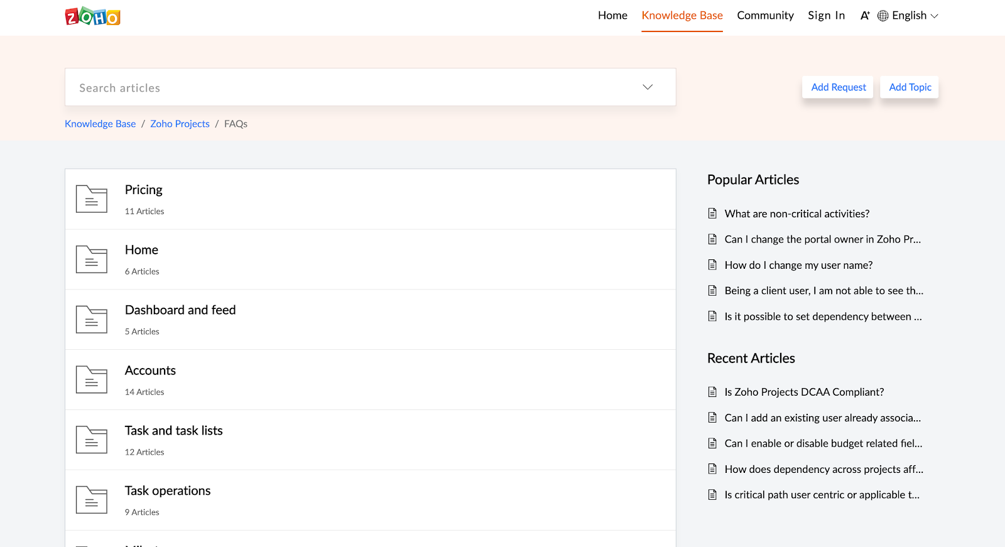Open 'Is Zoho Projects DCAA Compliant?' article
The width and height of the screenshot is (1005, 547).
point(804,392)
